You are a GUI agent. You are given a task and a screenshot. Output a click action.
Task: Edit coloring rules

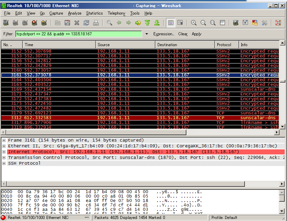click(255, 23)
